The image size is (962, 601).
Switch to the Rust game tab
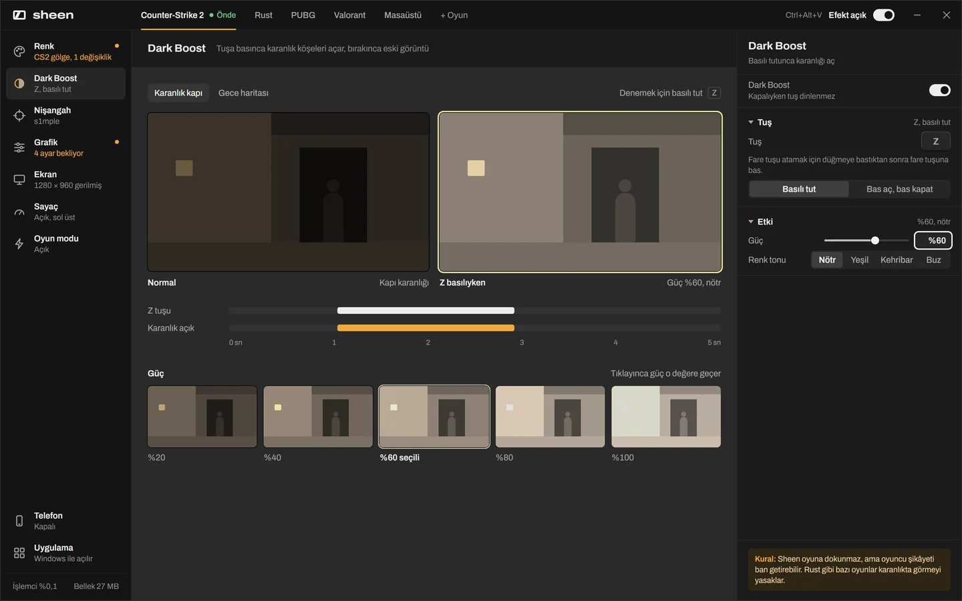pyautogui.click(x=263, y=15)
